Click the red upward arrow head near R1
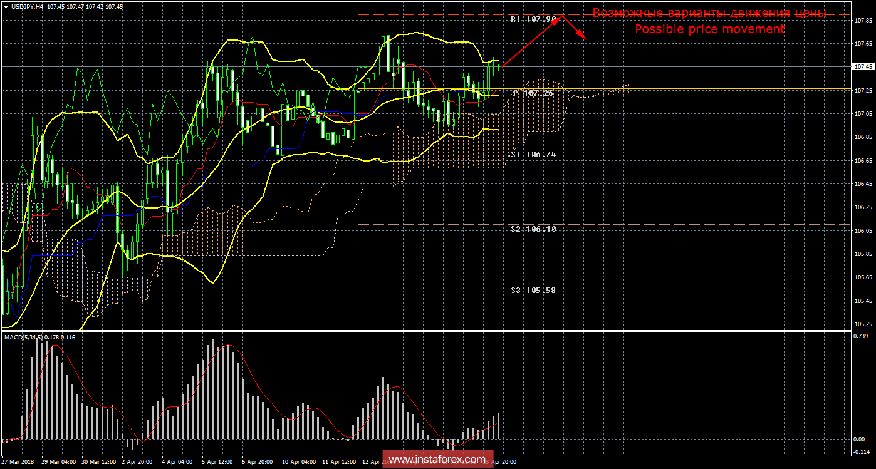The width and height of the screenshot is (876, 469). [561, 18]
